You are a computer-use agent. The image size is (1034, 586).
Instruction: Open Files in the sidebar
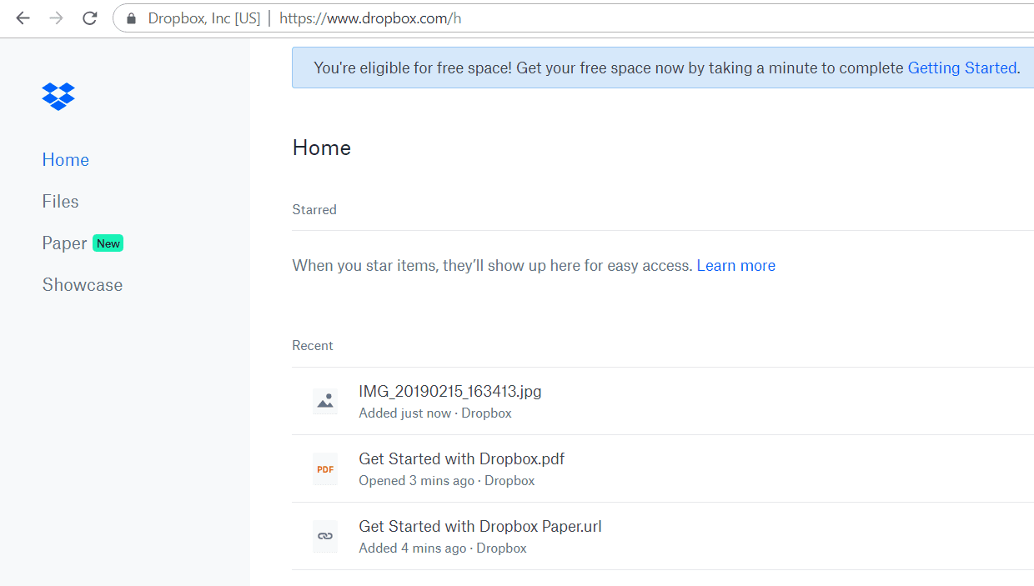pyautogui.click(x=61, y=202)
